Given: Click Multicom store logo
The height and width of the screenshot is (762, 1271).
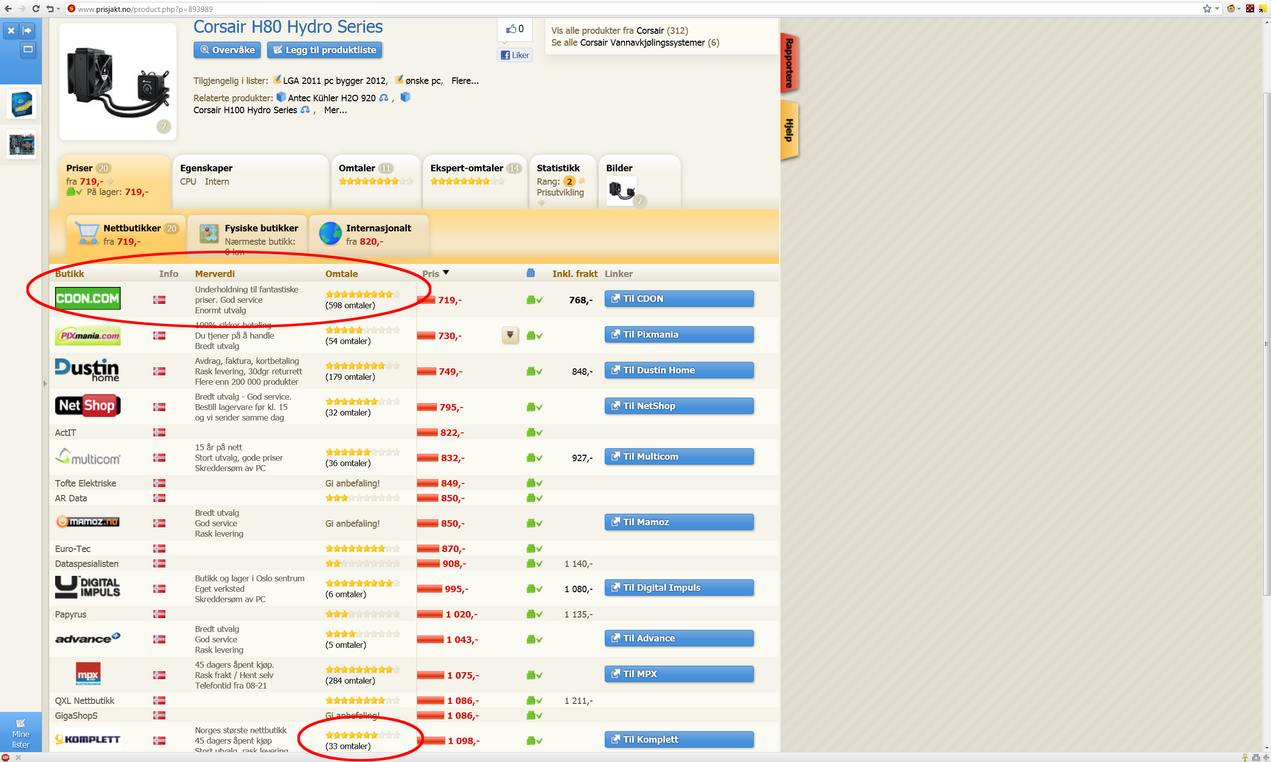Looking at the screenshot, I should pos(88,457).
